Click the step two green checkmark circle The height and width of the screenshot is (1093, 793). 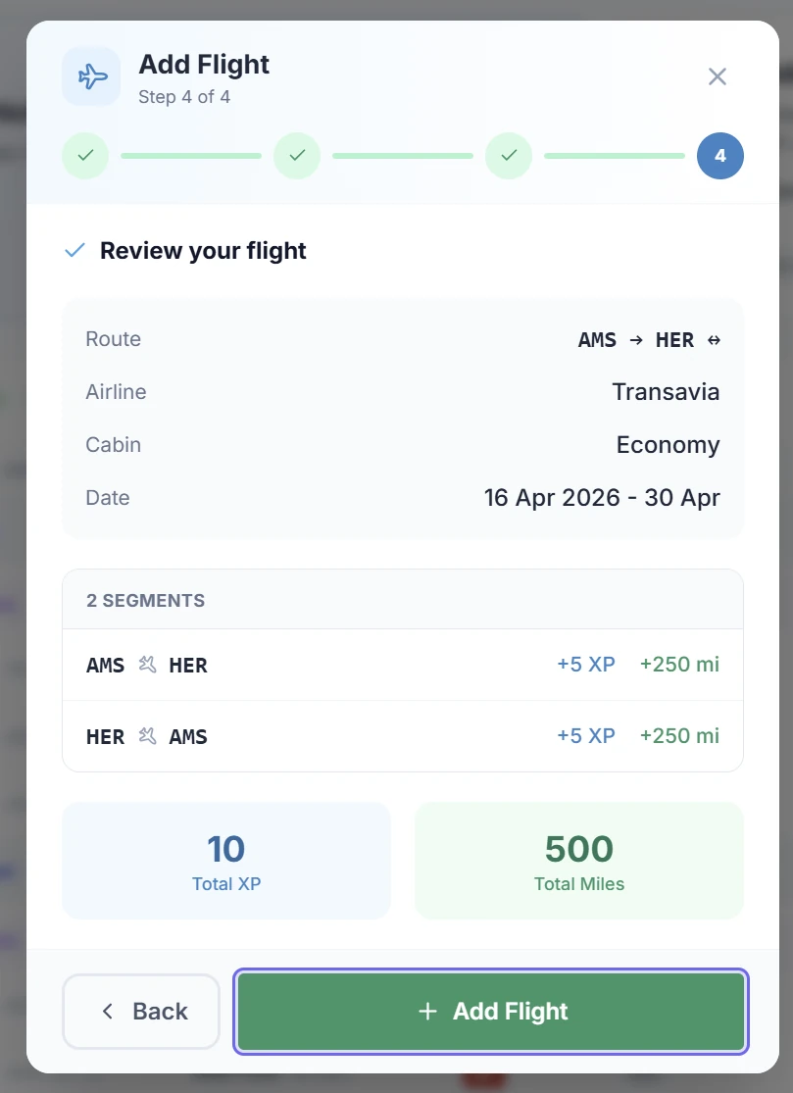point(297,155)
